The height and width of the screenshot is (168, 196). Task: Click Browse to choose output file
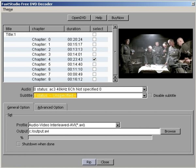point(170,131)
